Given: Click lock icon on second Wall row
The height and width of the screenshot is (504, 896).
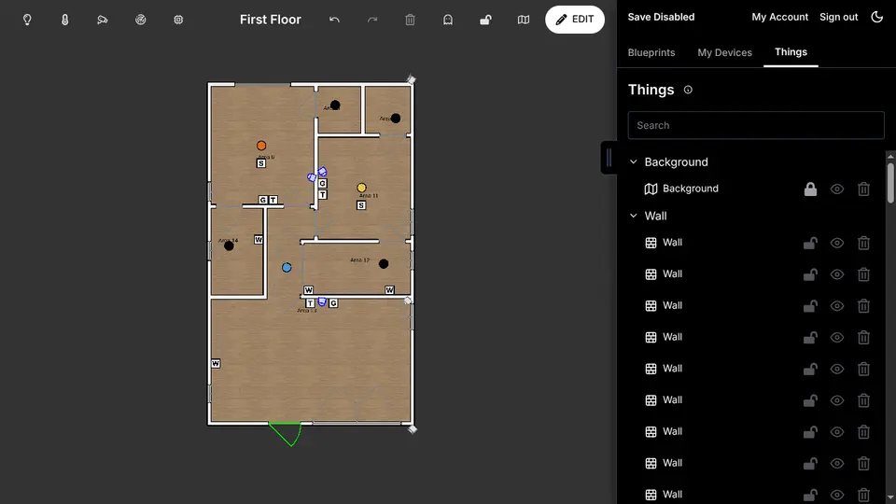Looking at the screenshot, I should [810, 274].
